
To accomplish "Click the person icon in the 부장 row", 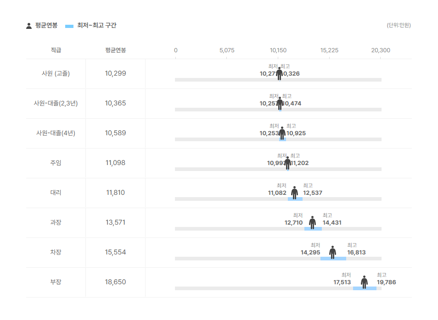I will (364, 282).
